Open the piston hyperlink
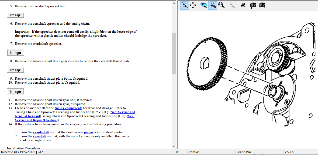Screen dimensions: 318x155 coord(88,132)
